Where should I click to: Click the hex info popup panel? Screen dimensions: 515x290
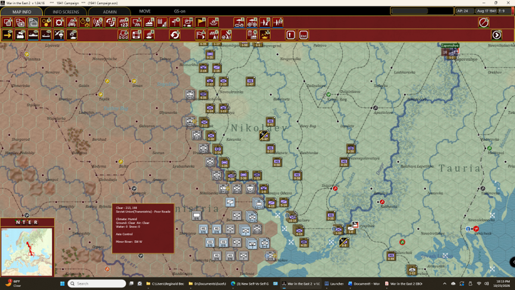coord(143,228)
